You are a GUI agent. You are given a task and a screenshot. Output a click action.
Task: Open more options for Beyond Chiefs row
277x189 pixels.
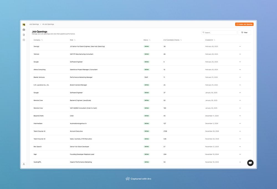click(x=240, y=116)
